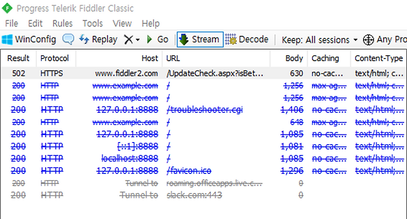Click the Replay toolbar label
This screenshot has width=407, height=219.
point(105,40)
